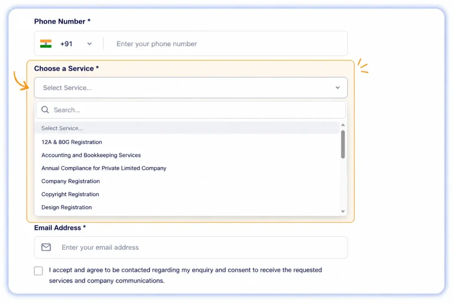Click the service list scrollbar thumb
This screenshot has height=303, width=454.
point(343,144)
